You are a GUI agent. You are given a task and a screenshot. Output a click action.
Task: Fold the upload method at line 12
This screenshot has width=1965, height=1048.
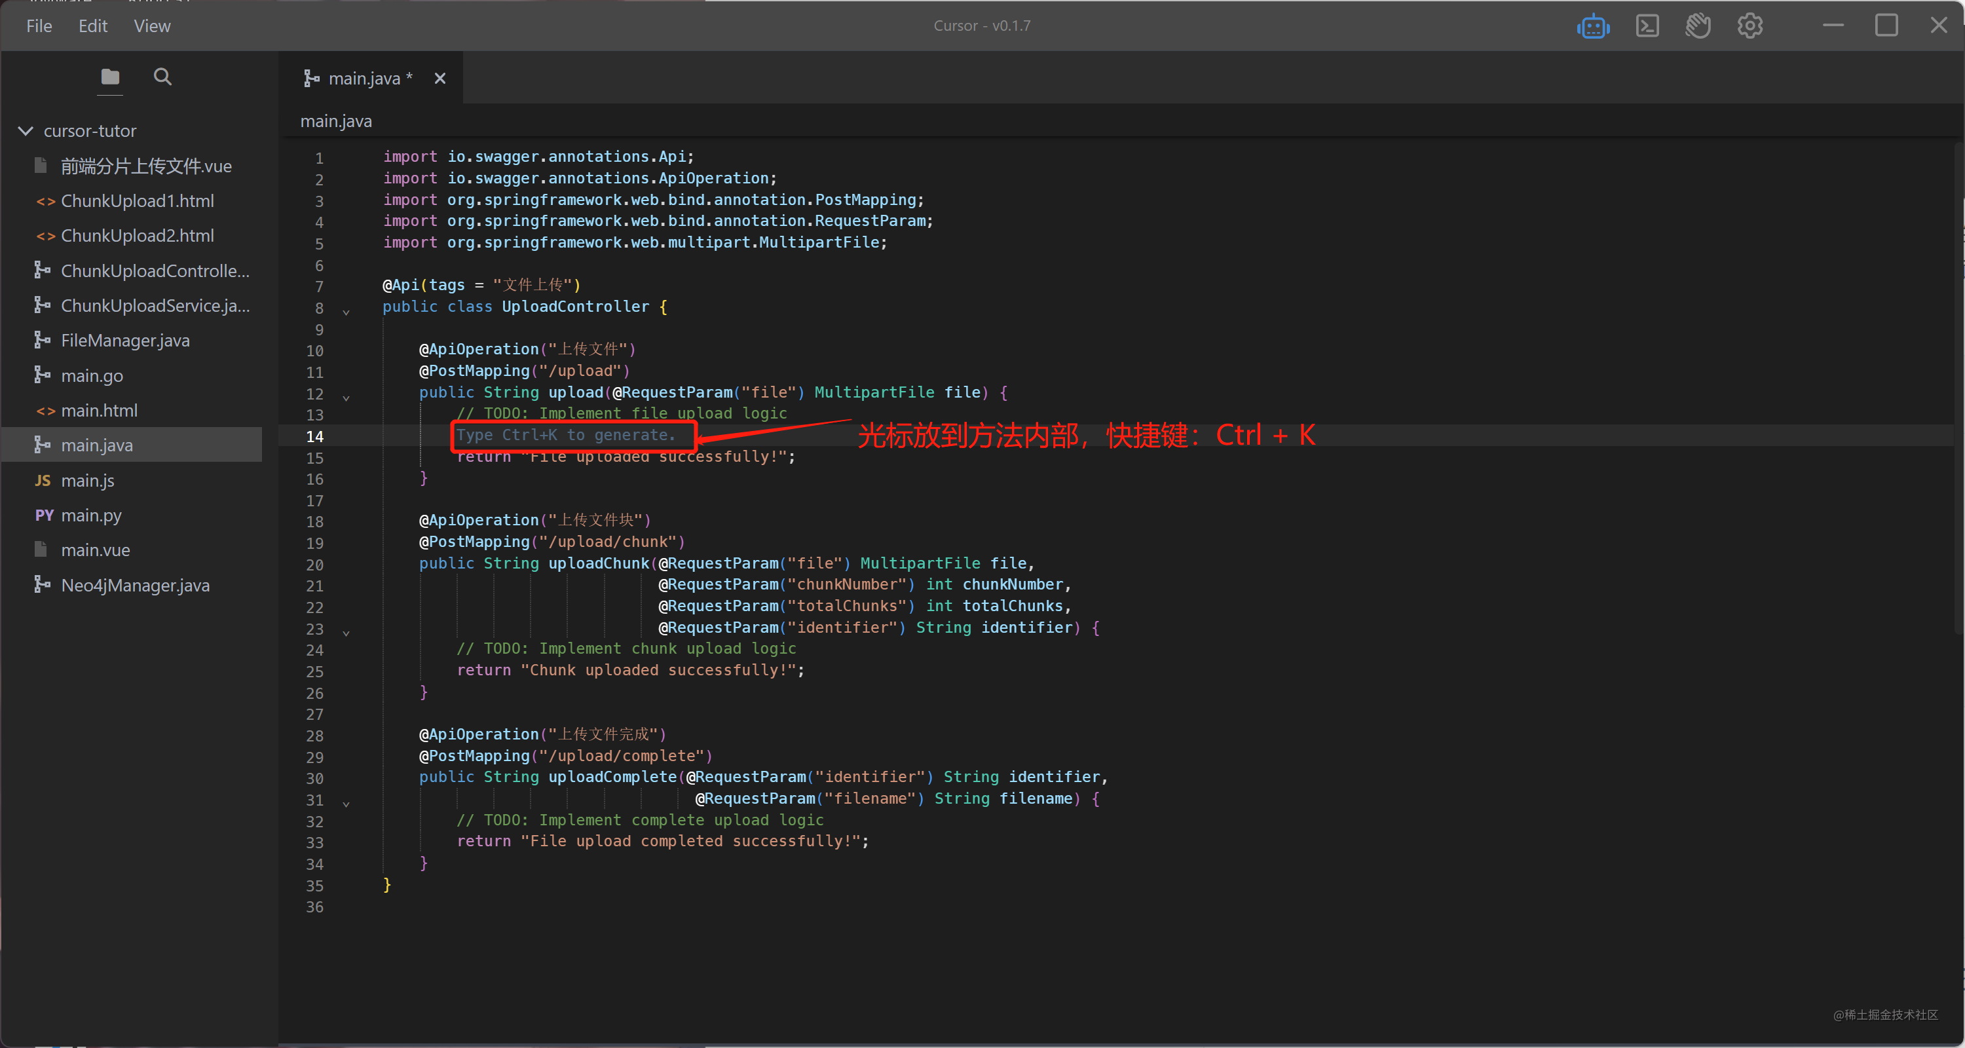point(346,398)
